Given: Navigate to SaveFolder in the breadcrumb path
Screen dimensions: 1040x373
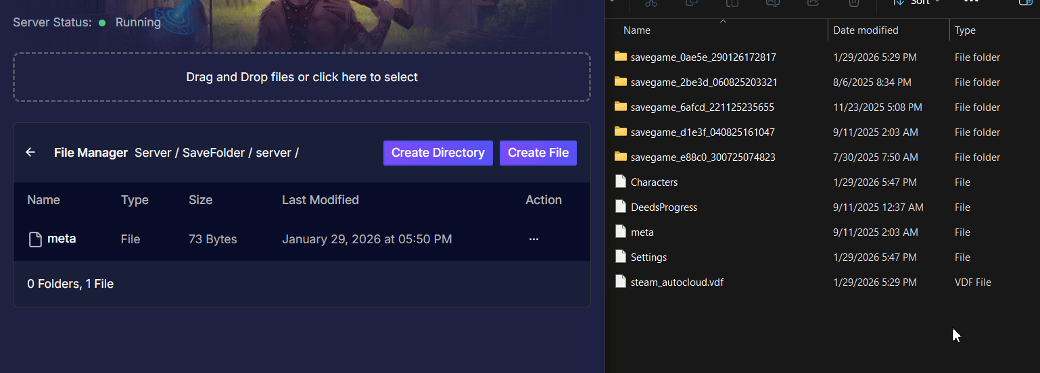Looking at the screenshot, I should [x=213, y=153].
